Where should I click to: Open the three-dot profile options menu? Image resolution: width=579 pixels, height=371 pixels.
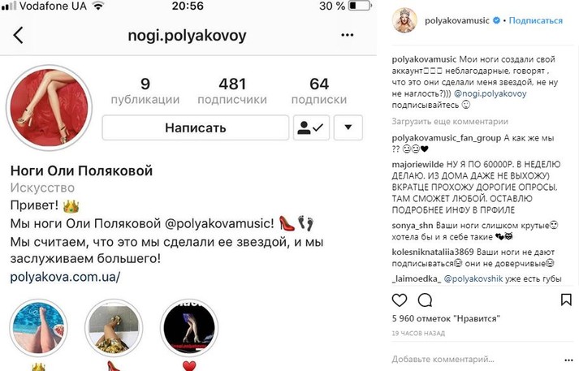[347, 35]
